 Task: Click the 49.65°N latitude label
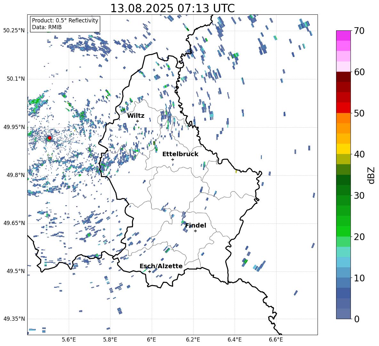tap(14, 223)
